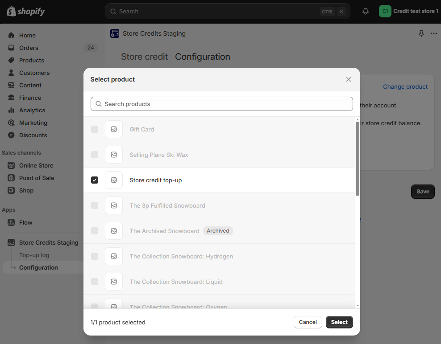Open Customers page

(x=34, y=73)
